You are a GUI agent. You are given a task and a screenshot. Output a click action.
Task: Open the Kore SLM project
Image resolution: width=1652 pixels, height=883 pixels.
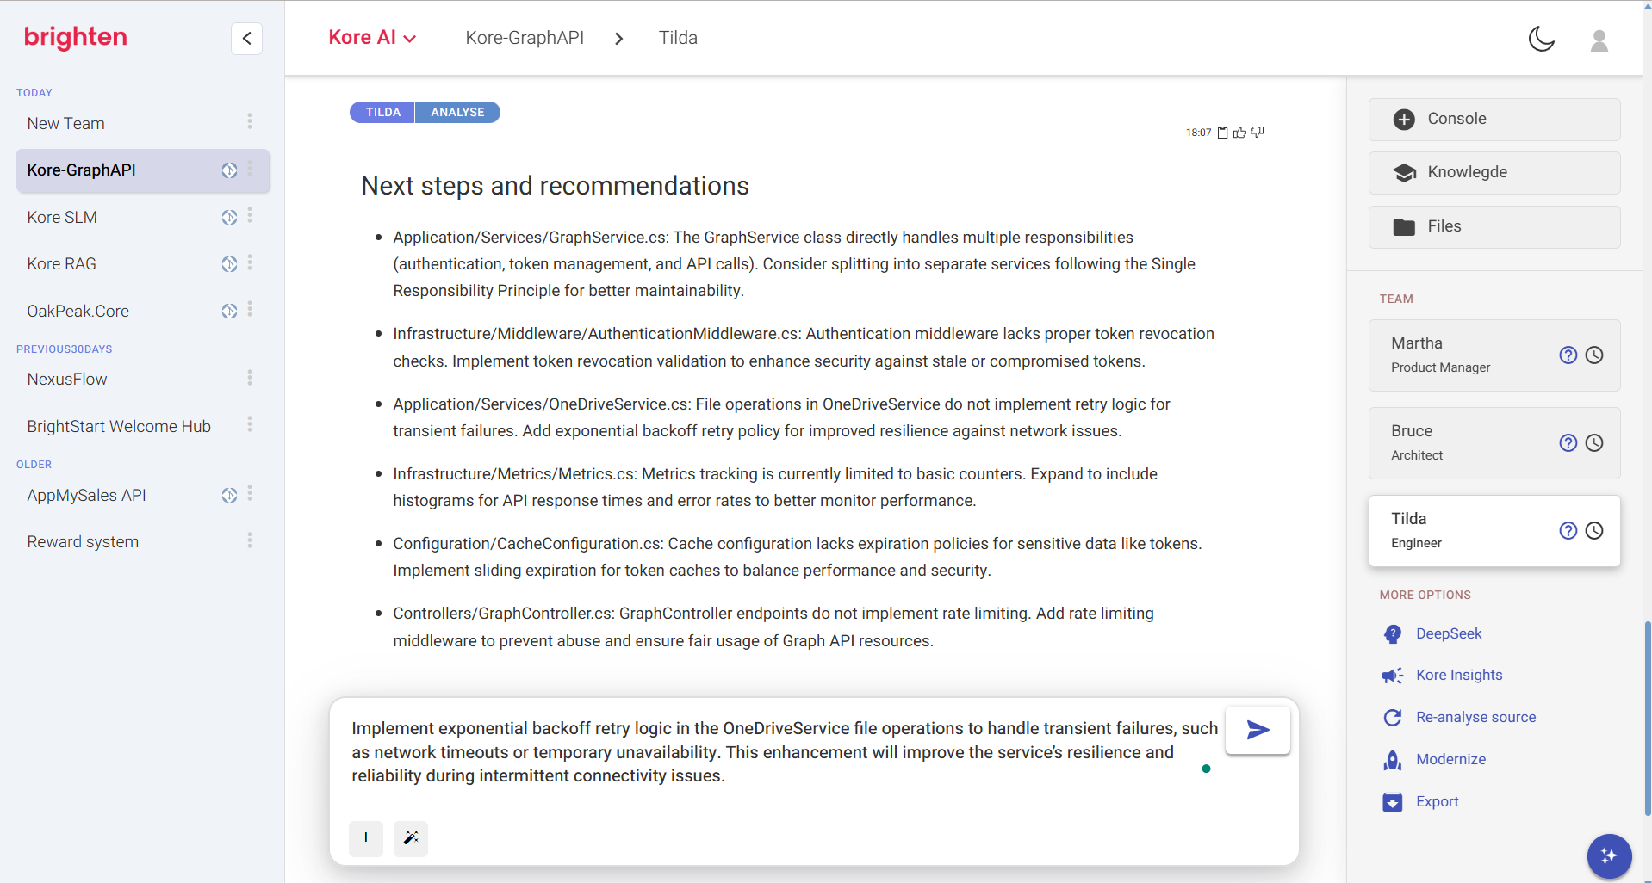click(x=62, y=217)
